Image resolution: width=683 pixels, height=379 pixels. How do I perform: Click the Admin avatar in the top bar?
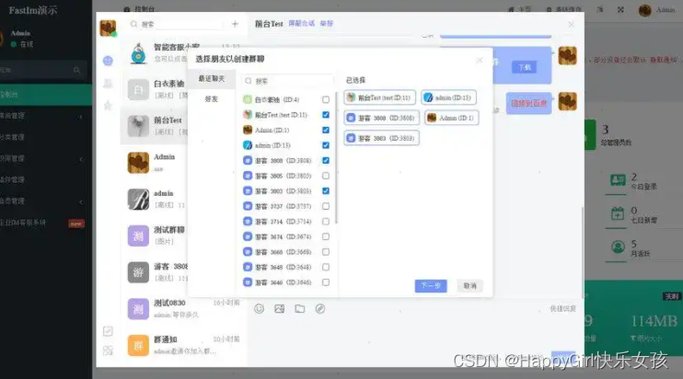coord(644,10)
